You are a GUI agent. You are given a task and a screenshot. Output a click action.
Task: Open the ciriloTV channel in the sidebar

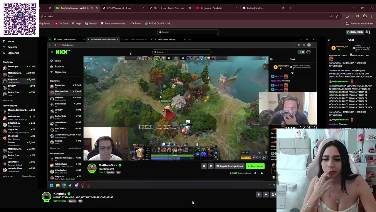[x=19, y=87]
